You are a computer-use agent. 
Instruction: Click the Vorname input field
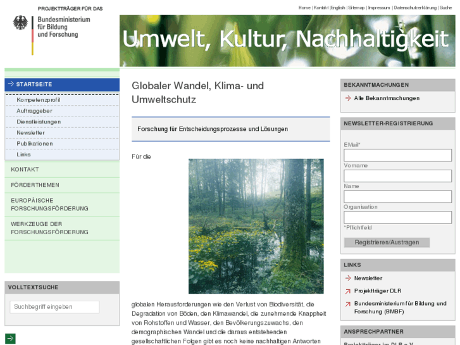(x=397, y=176)
